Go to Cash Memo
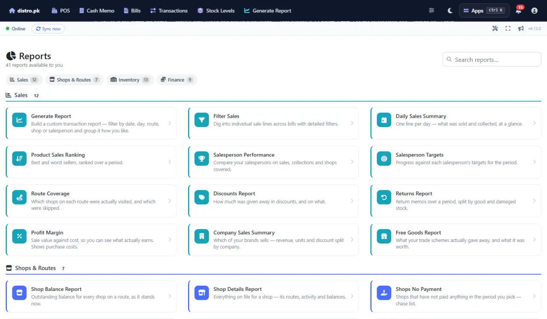 coord(97,11)
